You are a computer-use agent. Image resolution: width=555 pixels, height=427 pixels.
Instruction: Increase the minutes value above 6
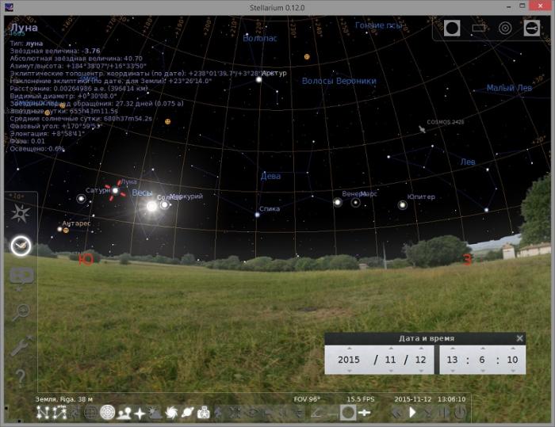[482, 349]
